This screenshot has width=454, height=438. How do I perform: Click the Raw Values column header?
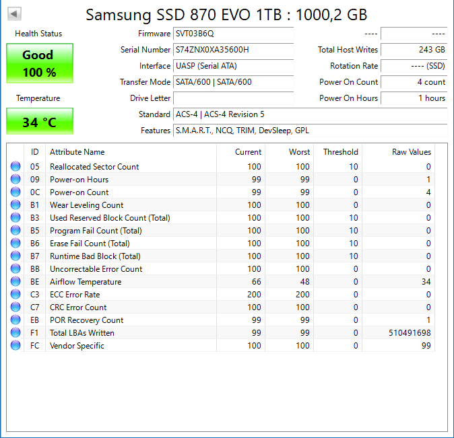[x=411, y=152]
